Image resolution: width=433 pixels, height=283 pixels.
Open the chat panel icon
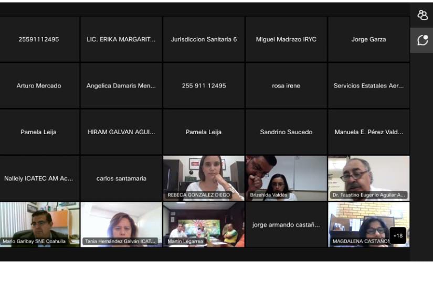point(422,40)
